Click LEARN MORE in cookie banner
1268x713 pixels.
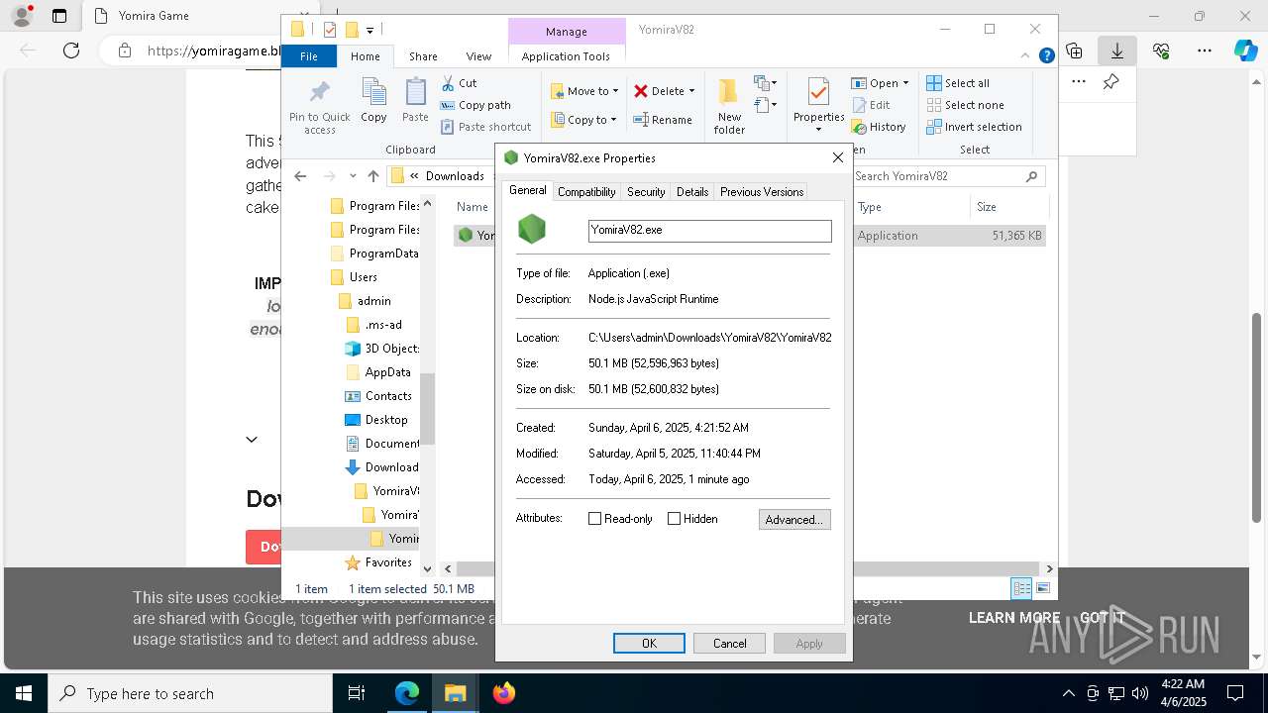[1013, 617]
